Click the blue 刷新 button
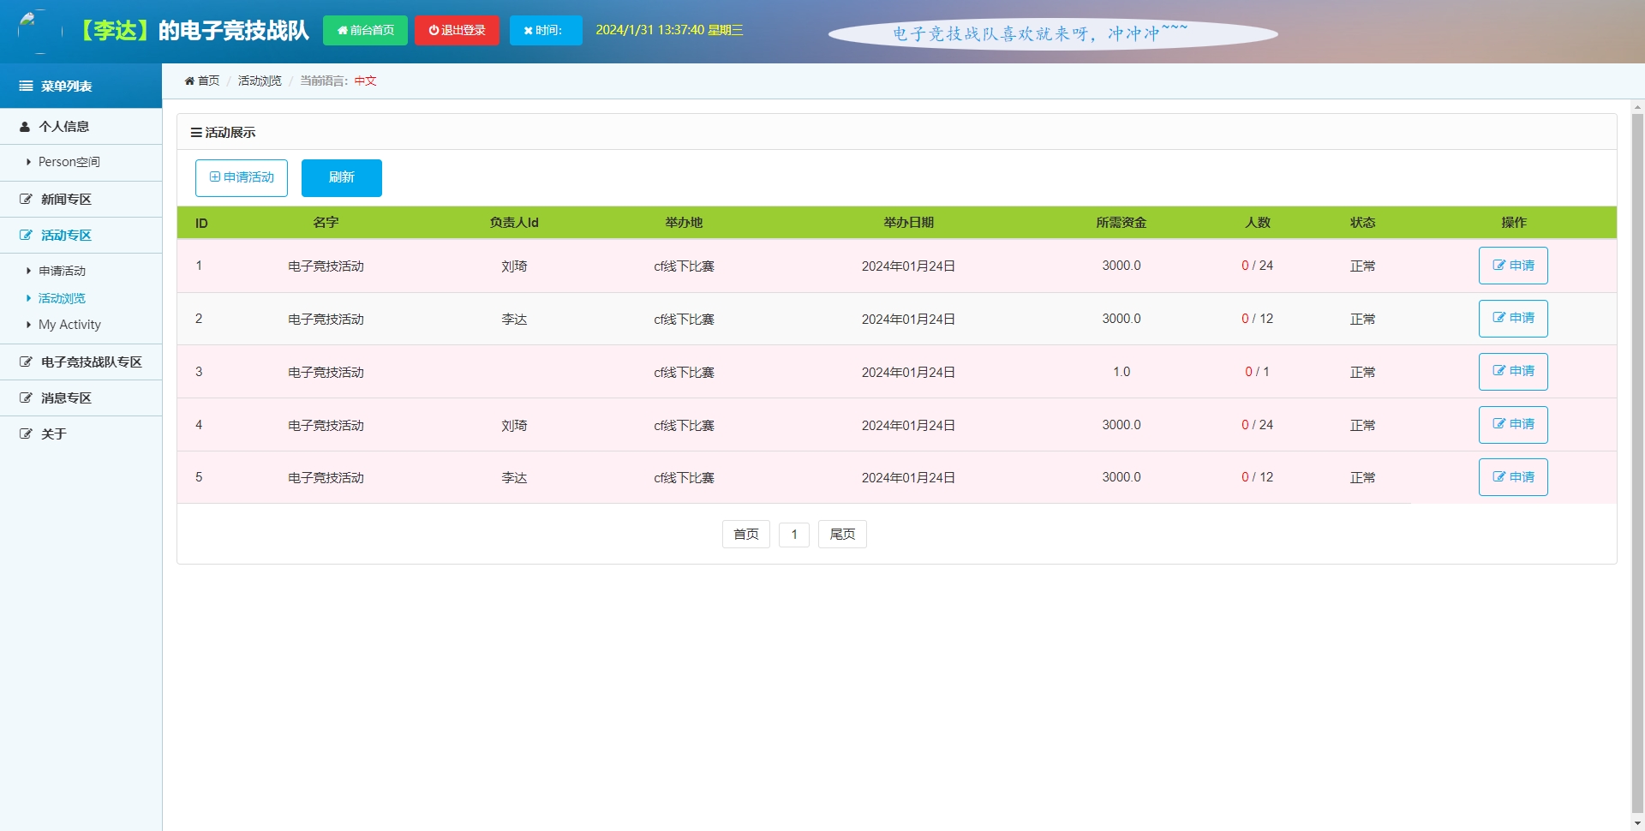Viewport: 1645px width, 831px height. (x=342, y=178)
